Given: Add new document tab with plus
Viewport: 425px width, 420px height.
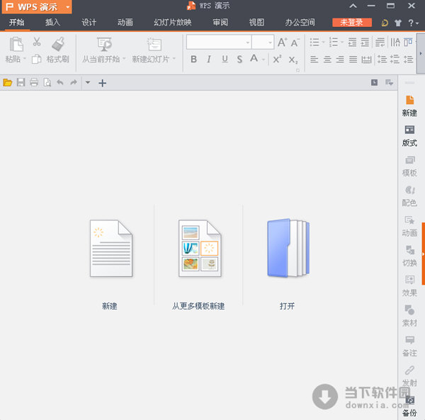Looking at the screenshot, I should [102, 83].
